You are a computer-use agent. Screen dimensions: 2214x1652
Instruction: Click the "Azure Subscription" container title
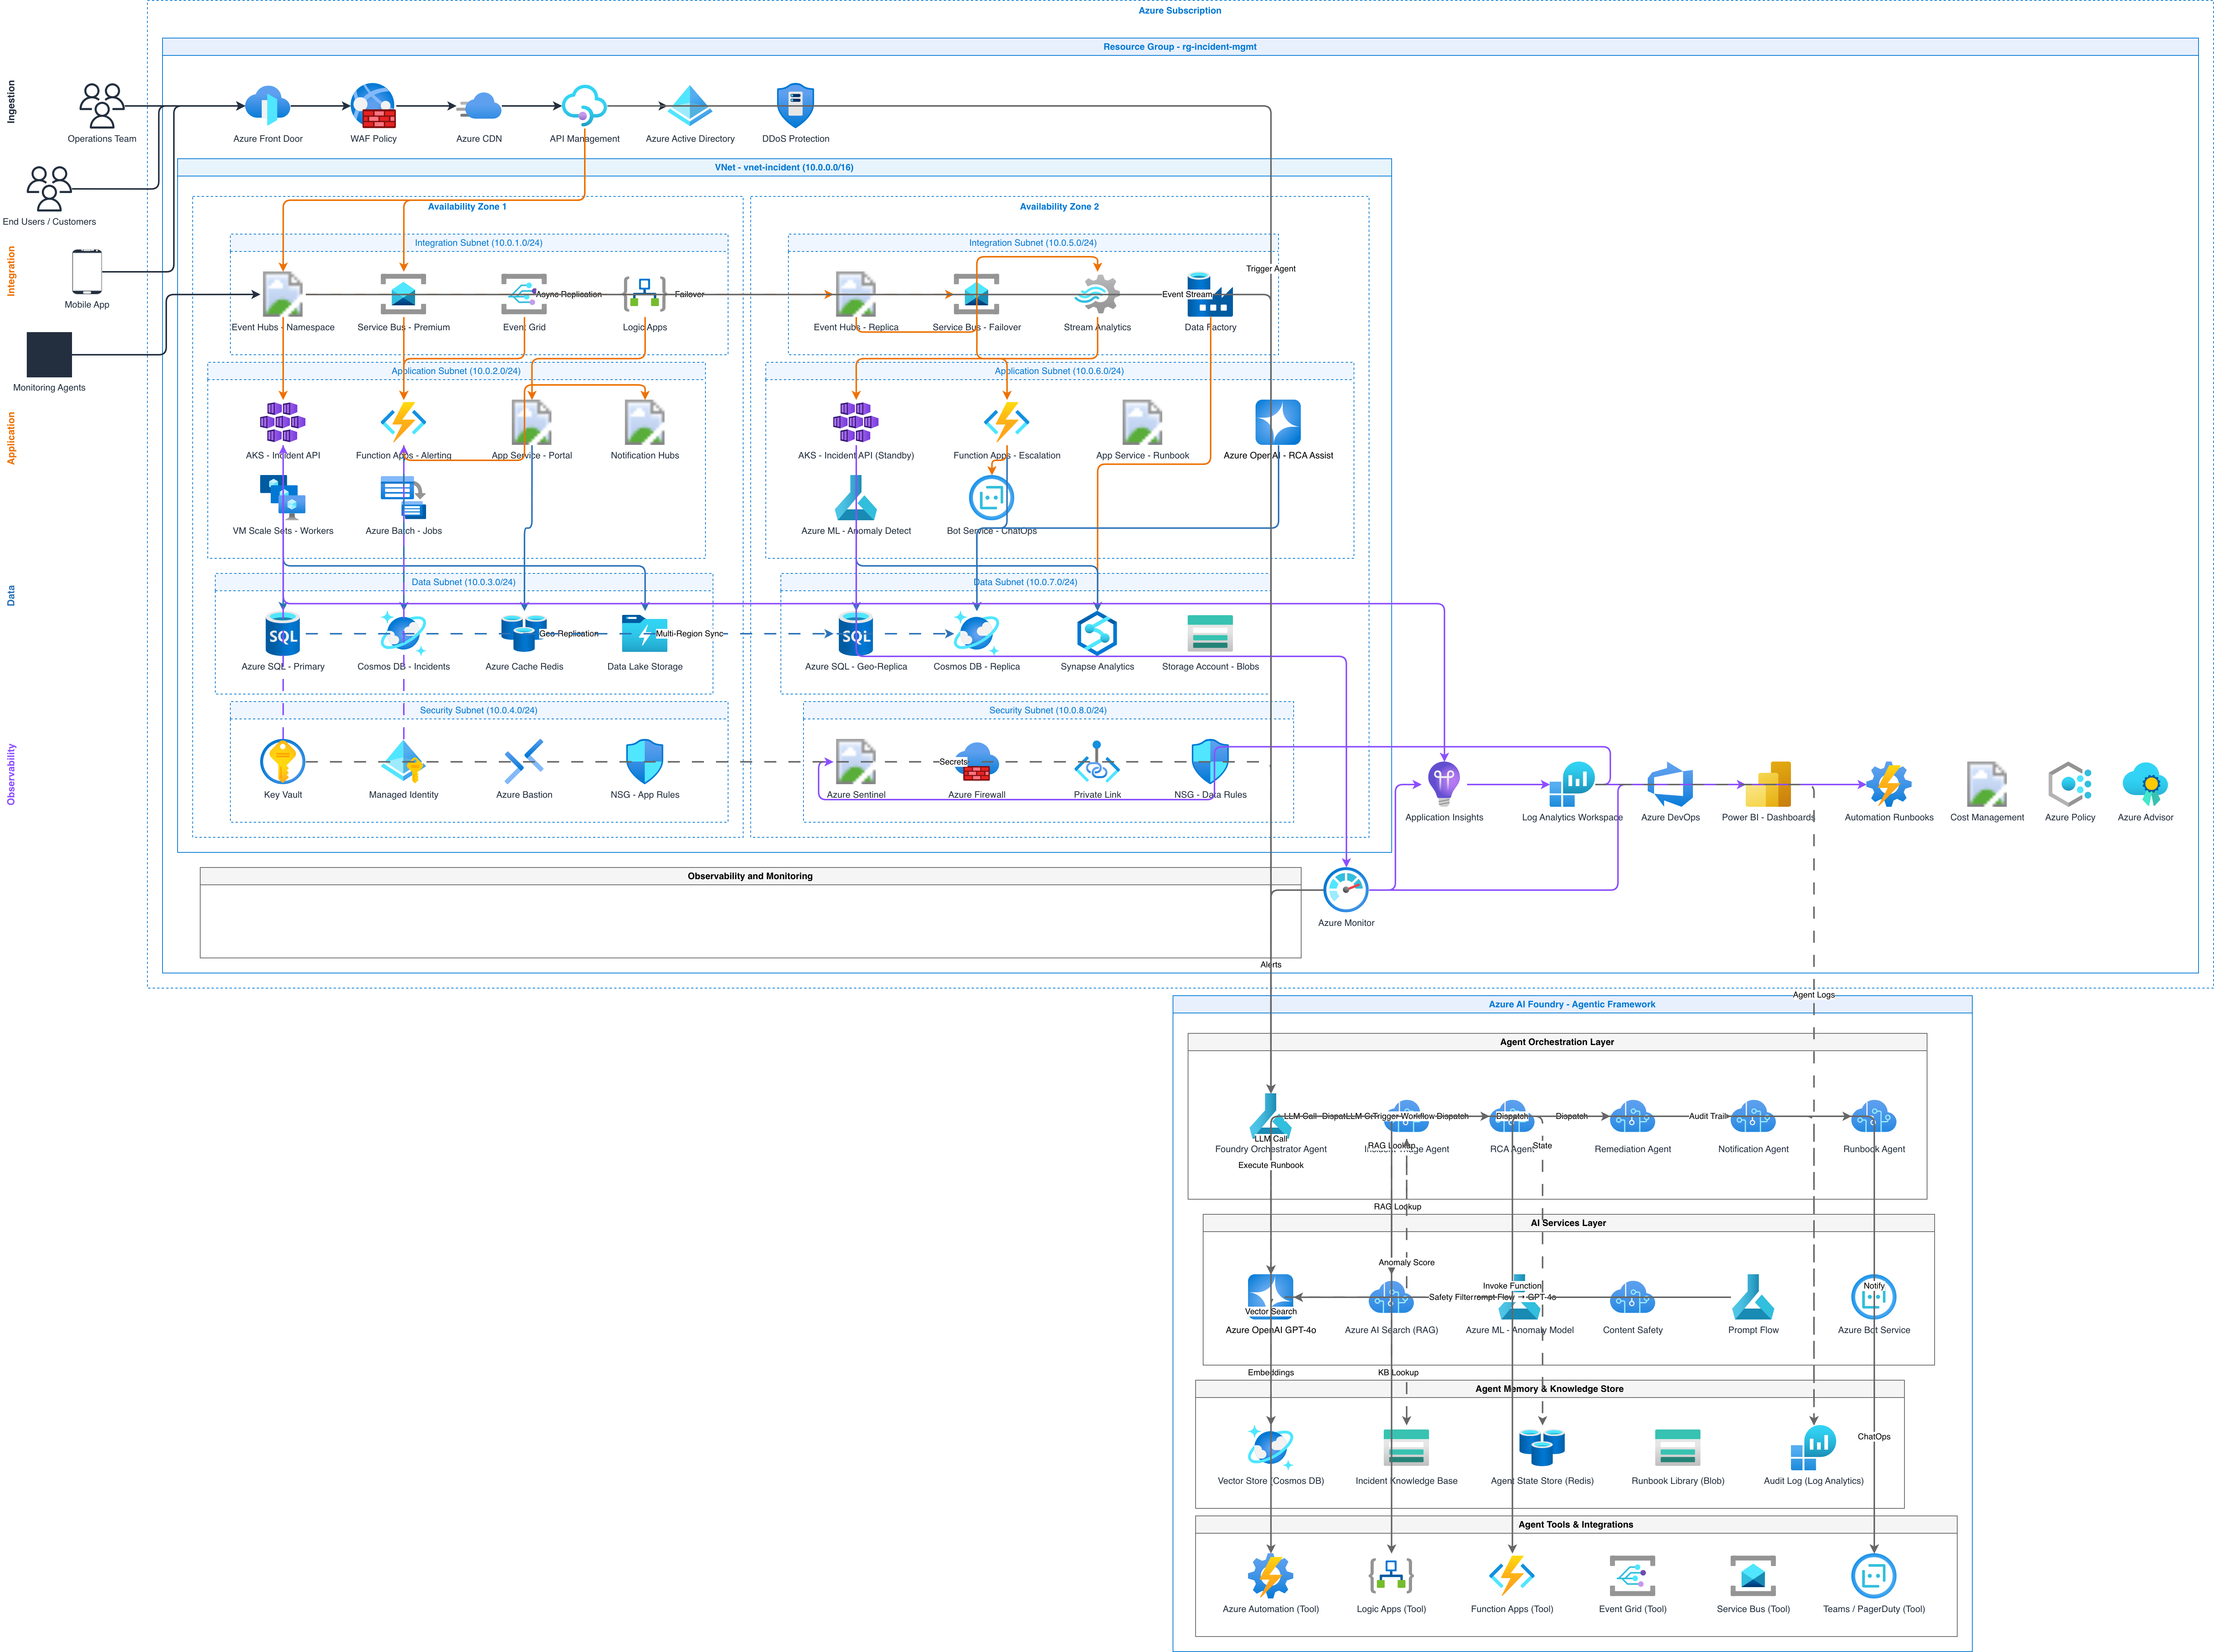1180,10
